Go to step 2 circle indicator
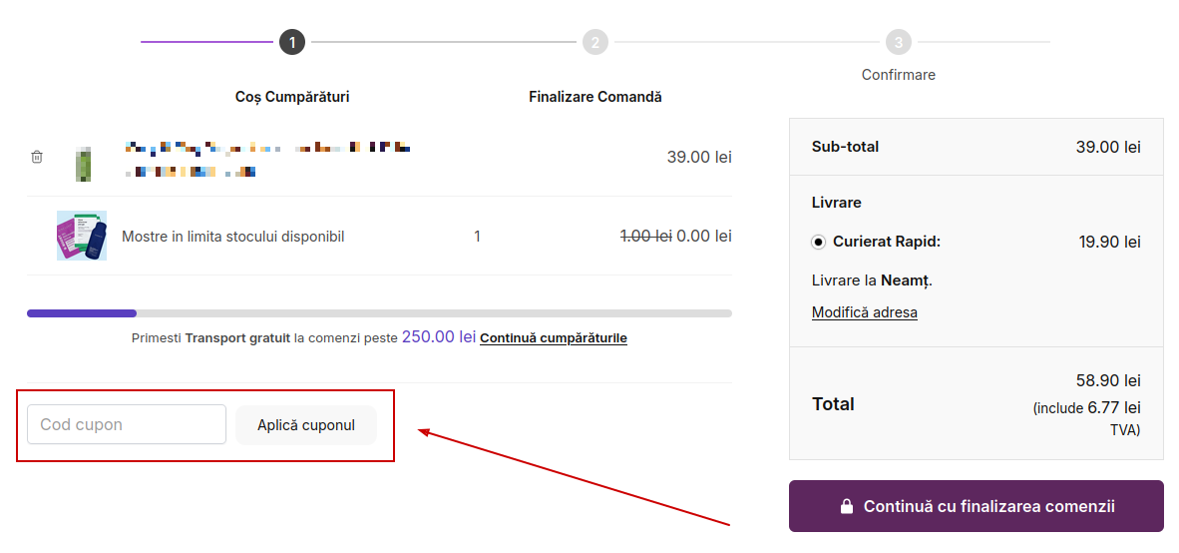The image size is (1179, 553). tap(594, 42)
